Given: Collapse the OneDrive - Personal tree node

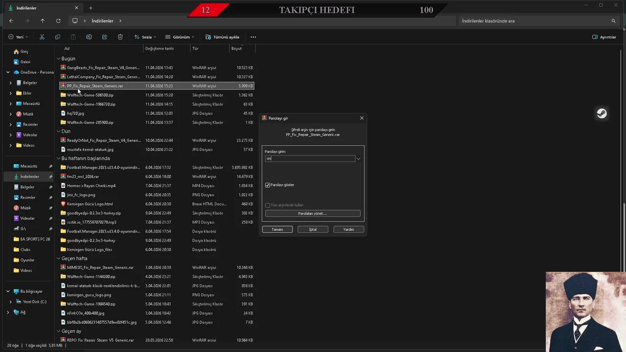Looking at the screenshot, I should (x=8, y=72).
